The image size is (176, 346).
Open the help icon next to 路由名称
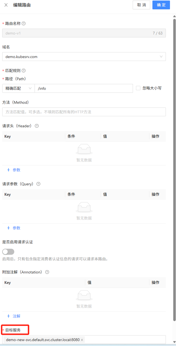coord(24,24)
